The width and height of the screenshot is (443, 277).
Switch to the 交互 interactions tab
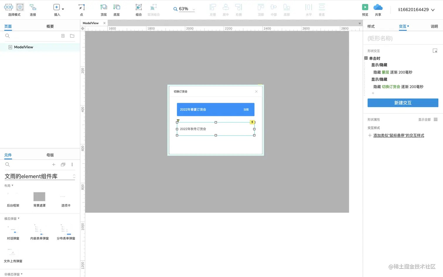403,26
